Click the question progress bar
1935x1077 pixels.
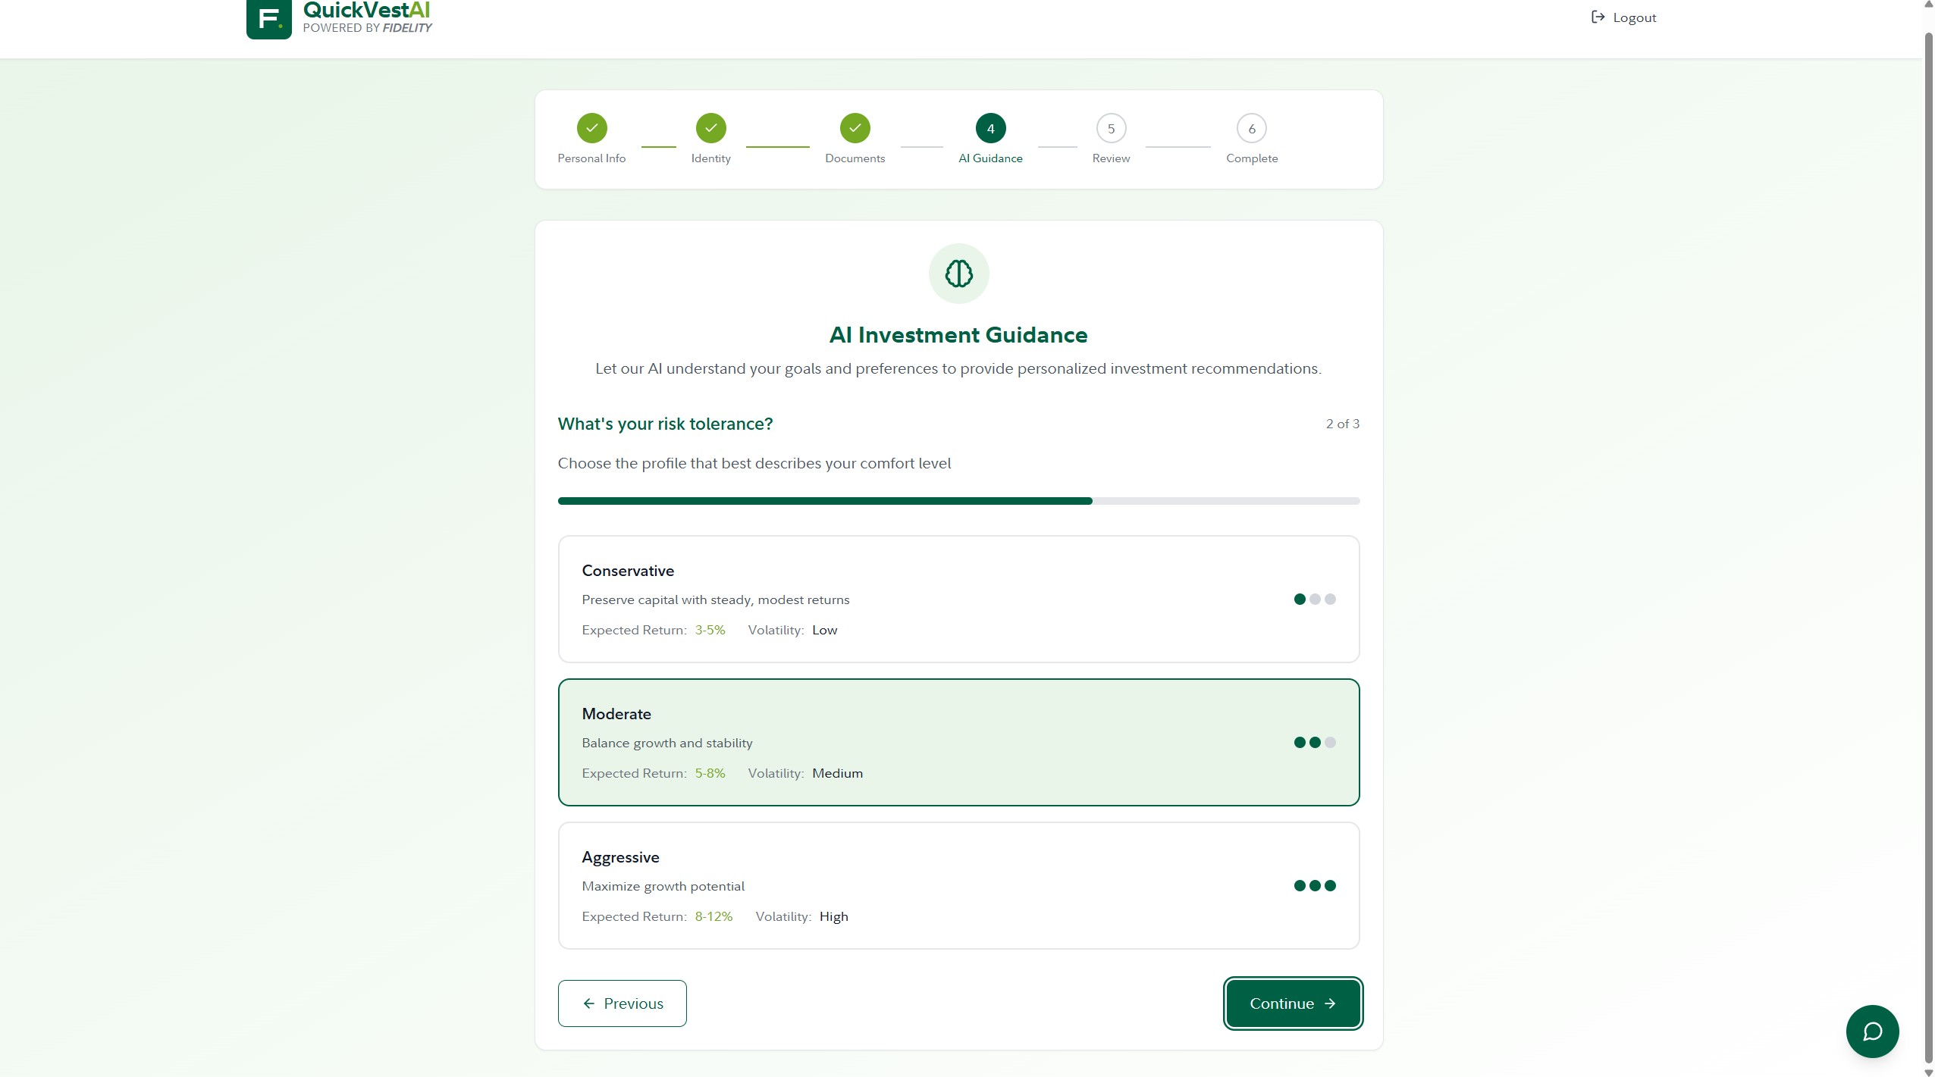pos(958,501)
